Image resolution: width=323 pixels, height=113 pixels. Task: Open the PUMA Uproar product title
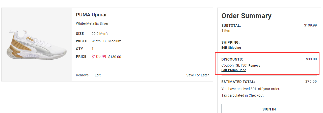pyautogui.click(x=91, y=15)
